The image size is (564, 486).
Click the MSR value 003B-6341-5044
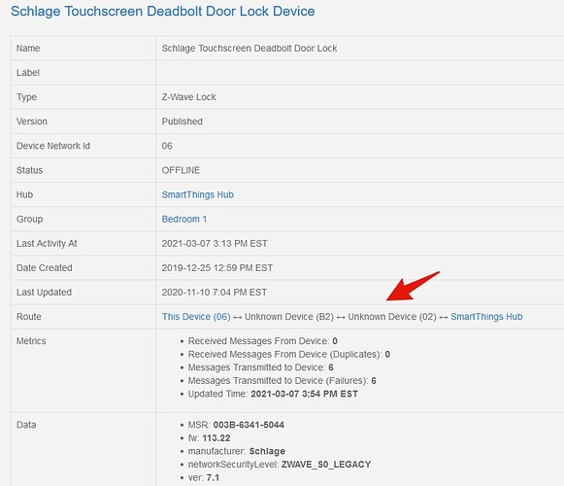[249, 425]
